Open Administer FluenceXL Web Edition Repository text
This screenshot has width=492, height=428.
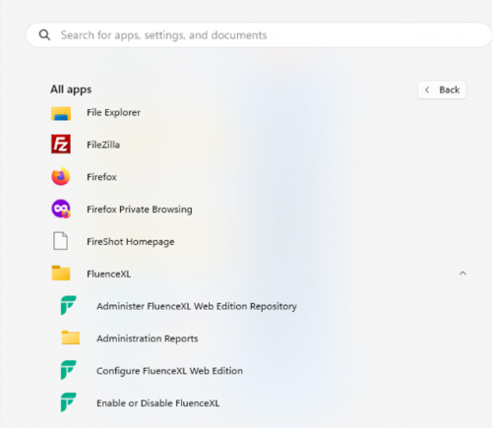click(x=197, y=306)
